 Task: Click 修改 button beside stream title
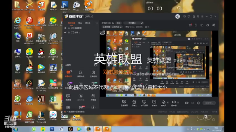tap(119, 23)
